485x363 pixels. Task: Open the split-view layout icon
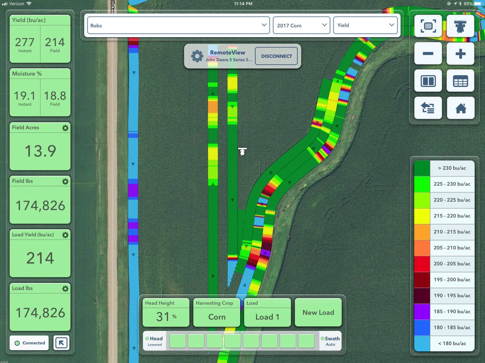[428, 81]
